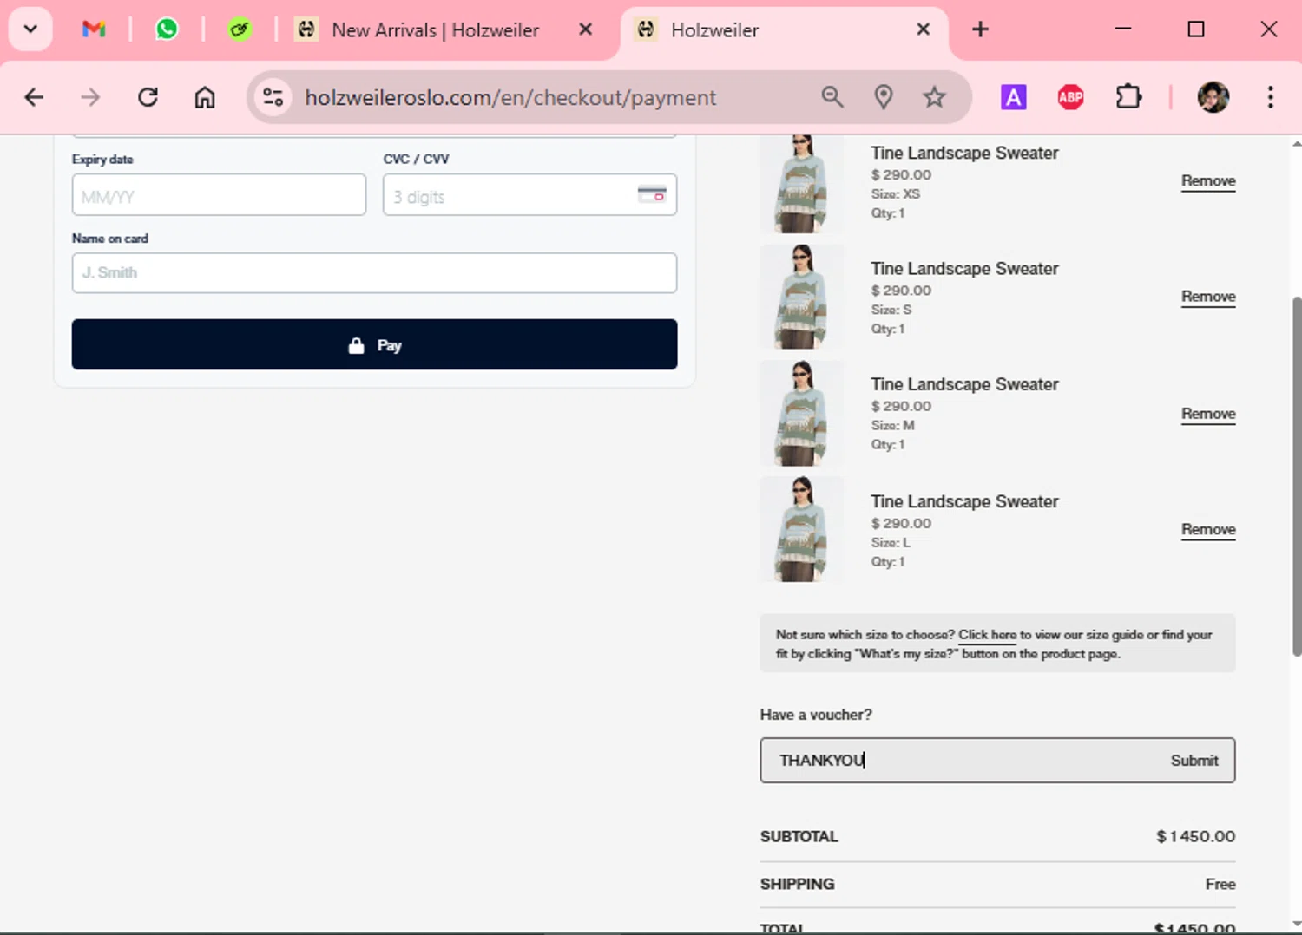This screenshot has width=1302, height=935.
Task: Close the active Holzweiler tab
Action: (x=924, y=29)
